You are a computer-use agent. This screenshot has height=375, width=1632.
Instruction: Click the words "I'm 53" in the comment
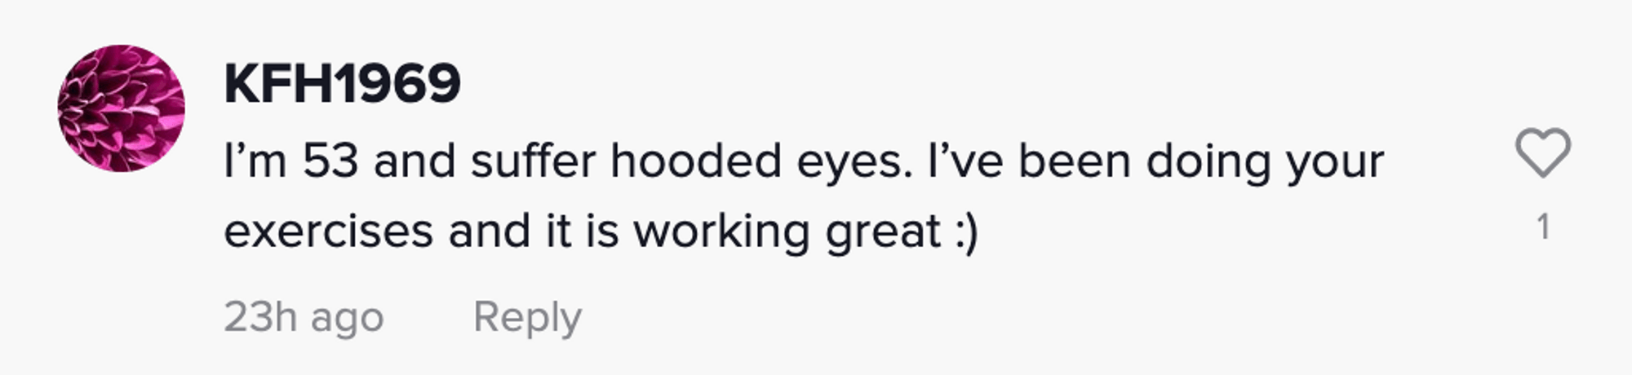point(290,161)
